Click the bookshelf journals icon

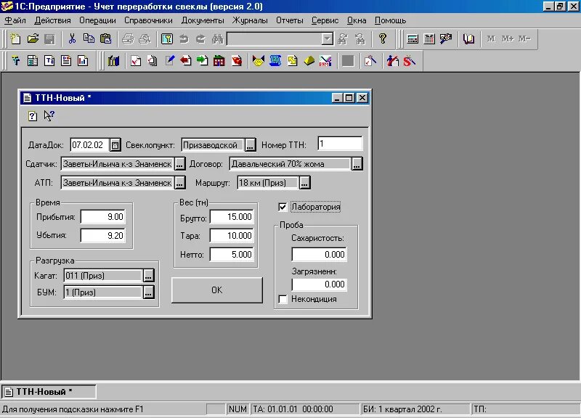pos(113,61)
